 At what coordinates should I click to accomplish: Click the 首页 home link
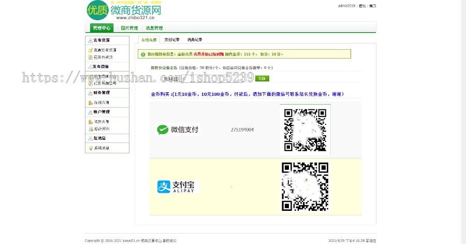(372, 6)
